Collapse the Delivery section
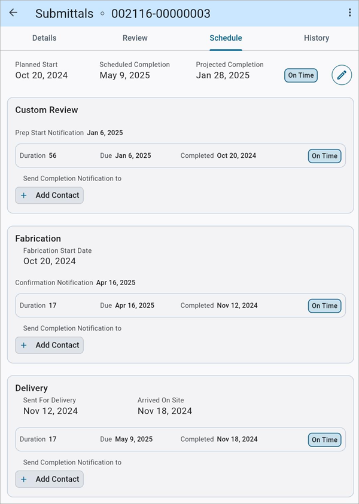This screenshot has height=504, width=359. (31, 388)
